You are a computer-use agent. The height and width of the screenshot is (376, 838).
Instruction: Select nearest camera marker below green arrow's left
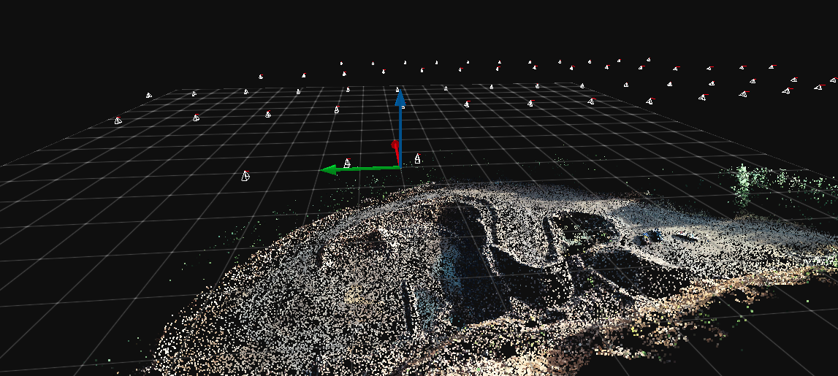(245, 175)
